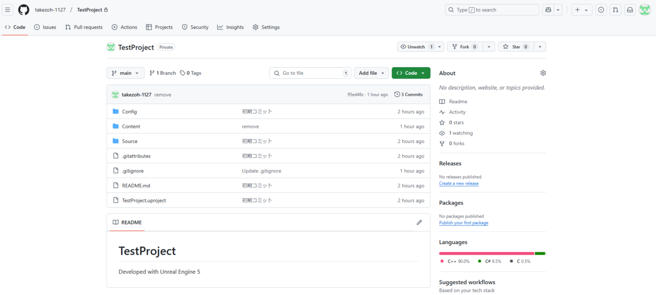Open the Security tab
Image resolution: width=656 pixels, height=295 pixels.
pyautogui.click(x=195, y=27)
